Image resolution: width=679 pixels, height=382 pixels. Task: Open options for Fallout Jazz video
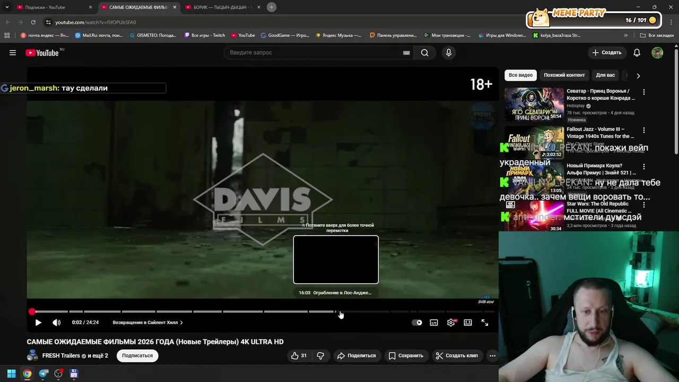click(x=644, y=130)
